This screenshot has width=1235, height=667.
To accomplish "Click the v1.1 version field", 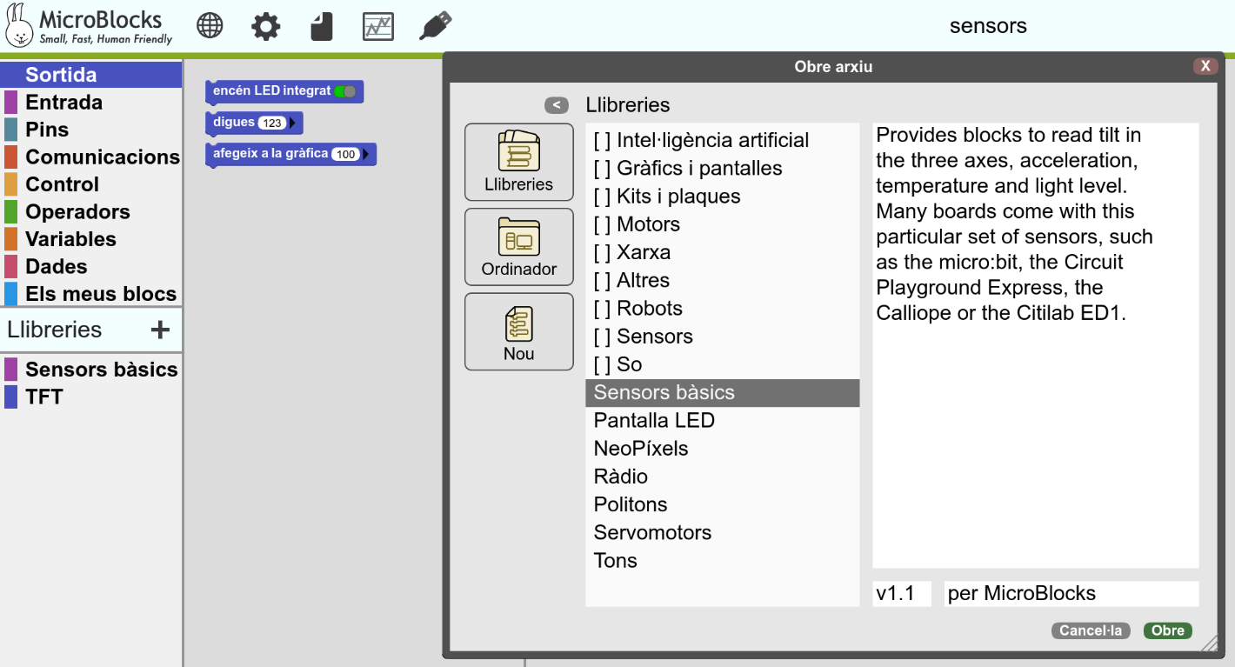I will click(902, 594).
